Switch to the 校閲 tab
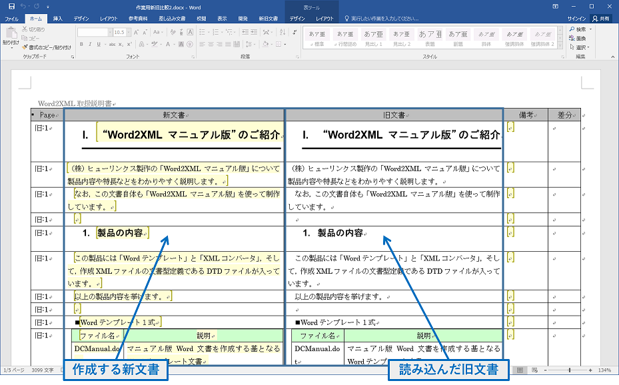This screenshot has height=385, width=619. [202, 19]
